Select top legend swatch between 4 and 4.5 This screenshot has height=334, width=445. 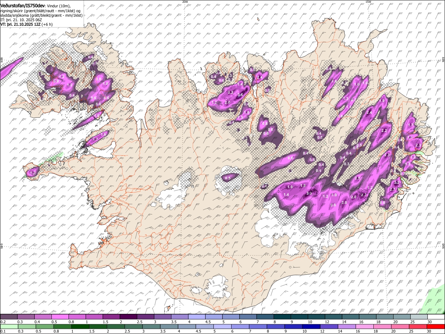197,317
